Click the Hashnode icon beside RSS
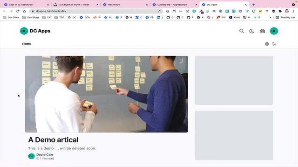This screenshot has height=167, width=298. [267, 44]
